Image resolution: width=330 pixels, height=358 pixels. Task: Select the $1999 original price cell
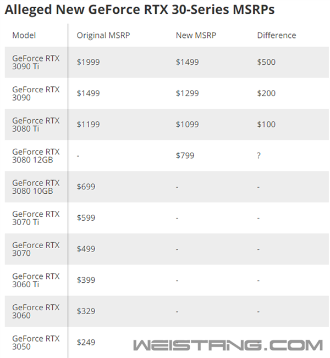coord(88,62)
